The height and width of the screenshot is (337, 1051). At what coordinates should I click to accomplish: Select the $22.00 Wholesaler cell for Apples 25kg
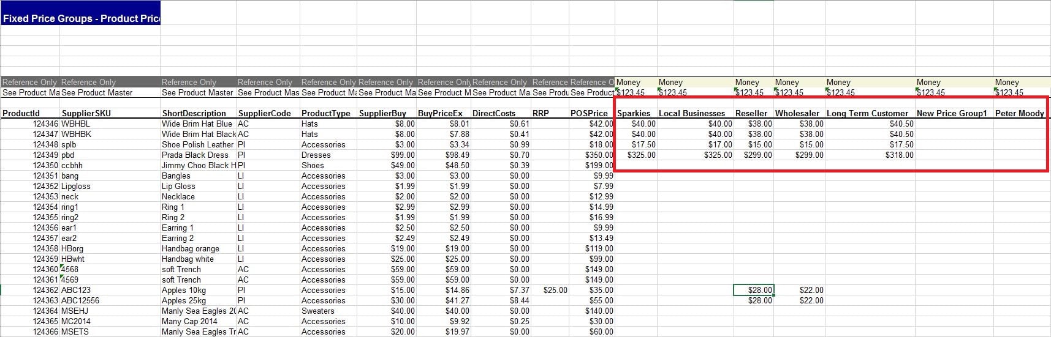click(x=799, y=300)
